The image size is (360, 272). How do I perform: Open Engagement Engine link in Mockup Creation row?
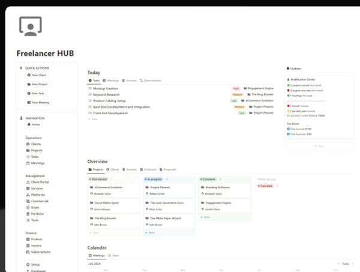259,88
